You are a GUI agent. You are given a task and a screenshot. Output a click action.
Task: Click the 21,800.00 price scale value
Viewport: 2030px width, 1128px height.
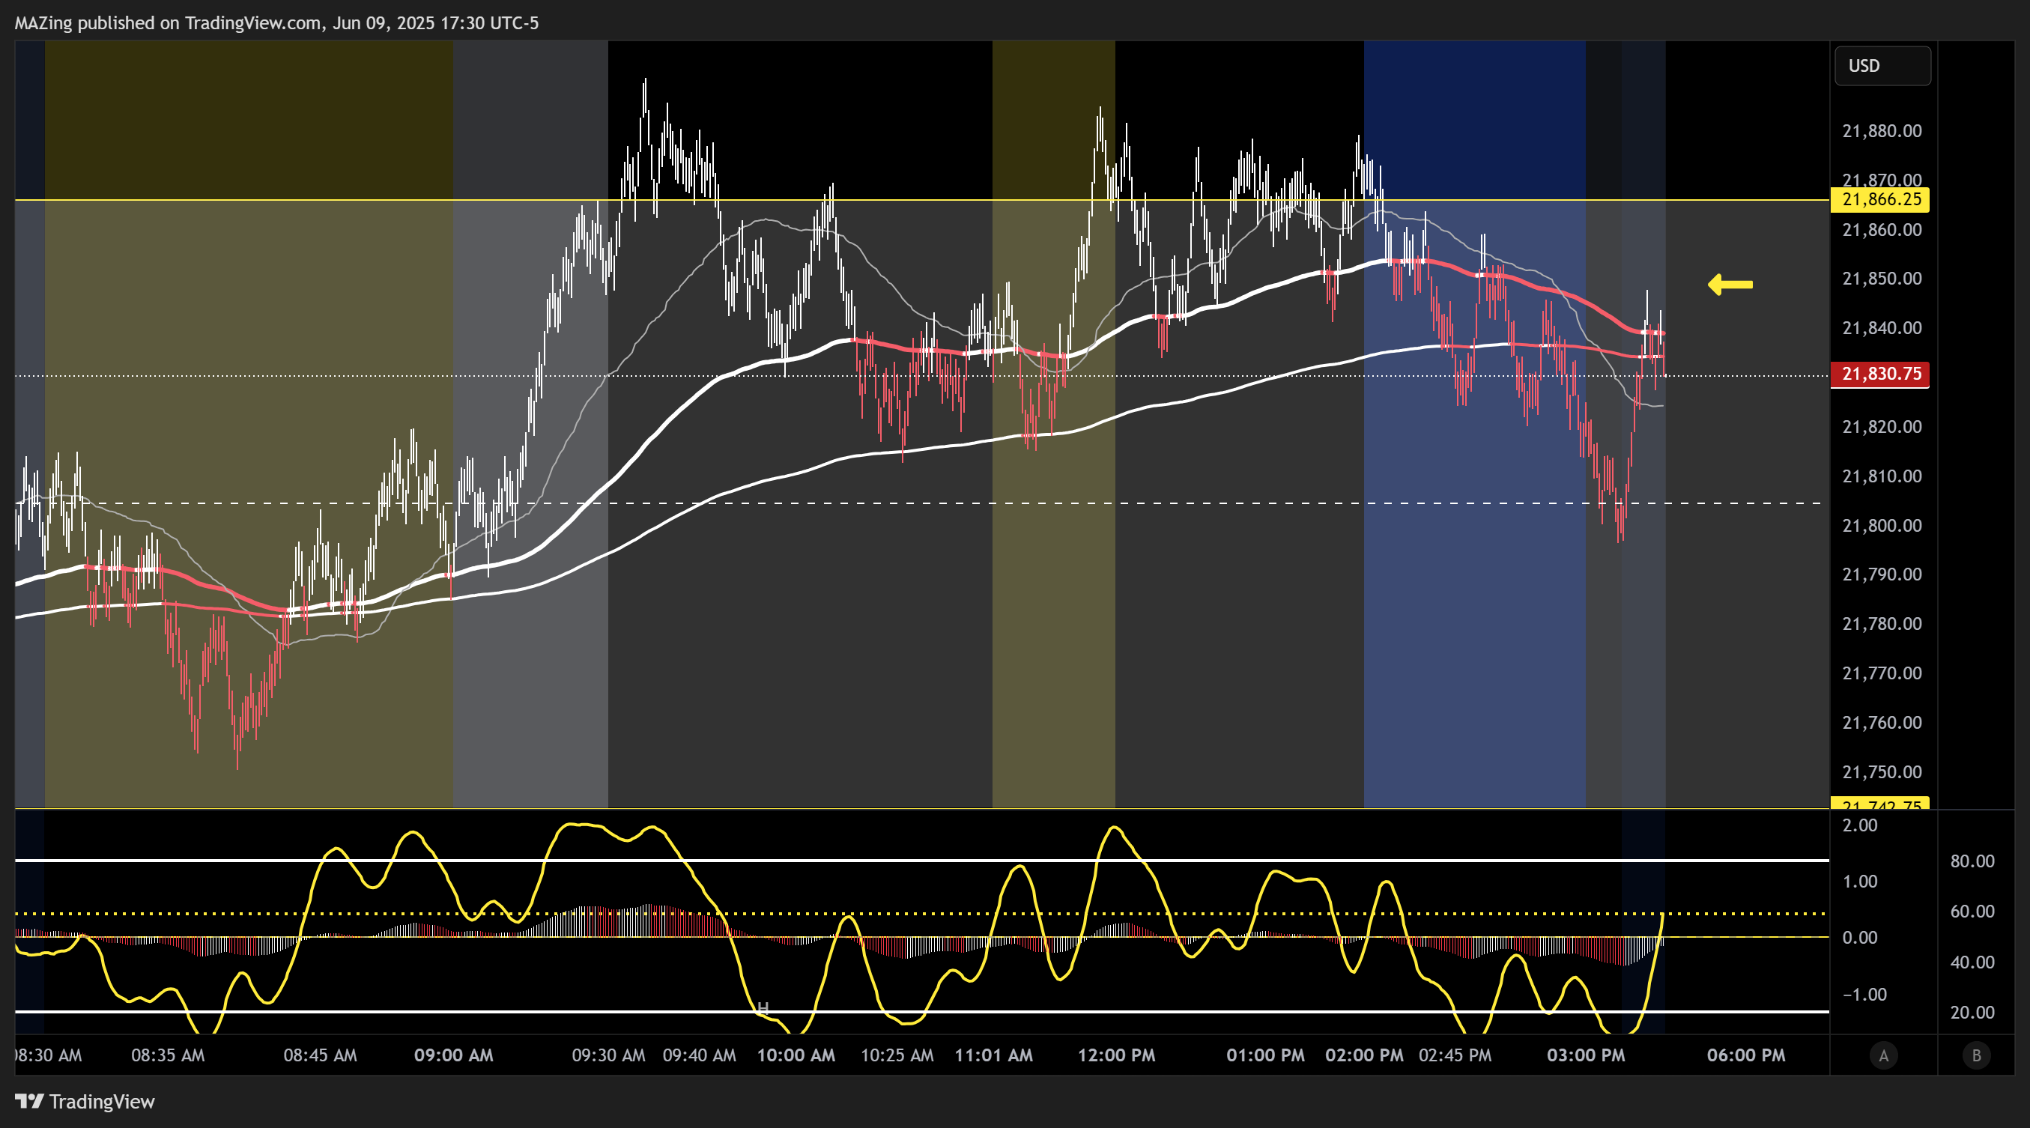pyautogui.click(x=1882, y=525)
